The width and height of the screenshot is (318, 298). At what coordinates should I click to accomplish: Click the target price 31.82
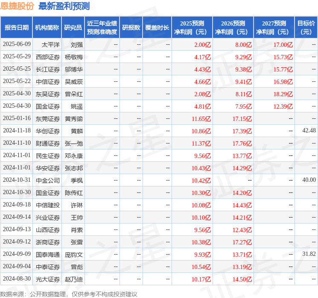point(309,254)
